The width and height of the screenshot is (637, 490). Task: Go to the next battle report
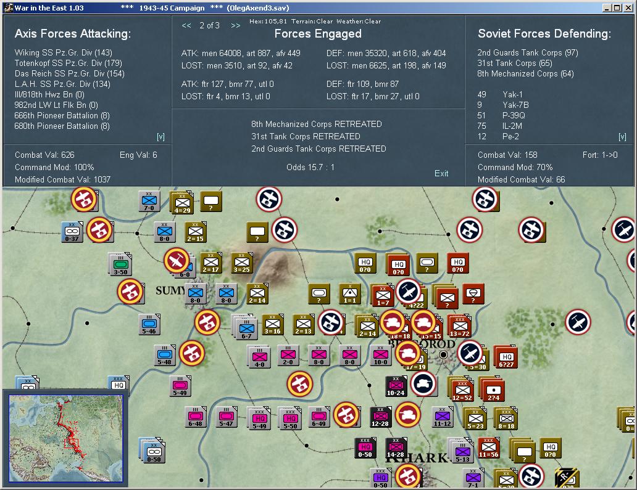pos(236,25)
